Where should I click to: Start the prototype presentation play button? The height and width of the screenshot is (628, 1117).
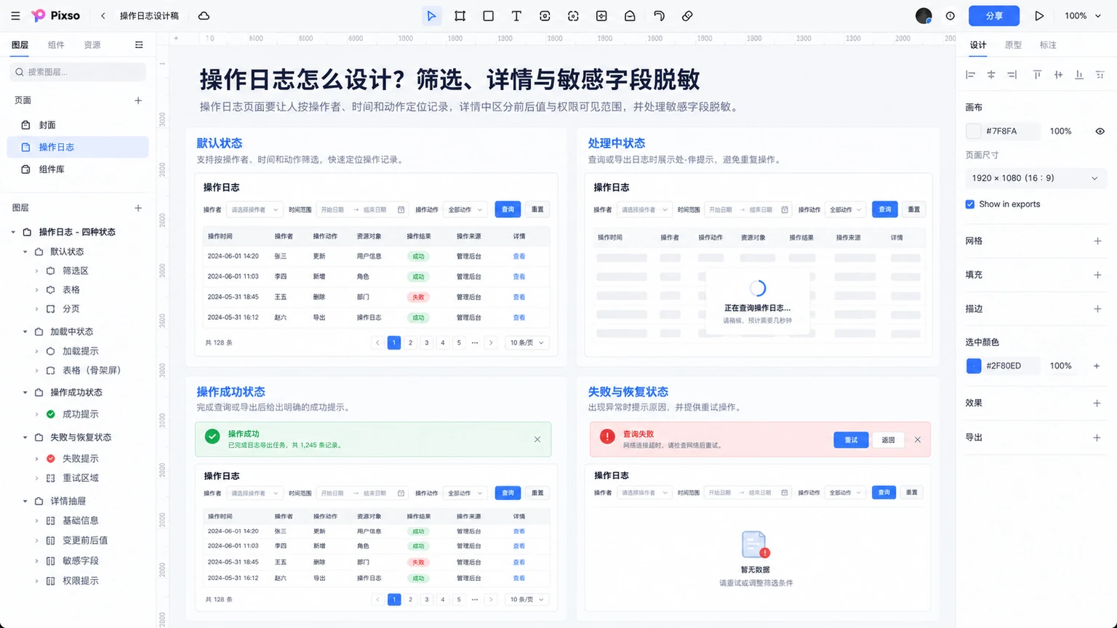(x=1039, y=16)
